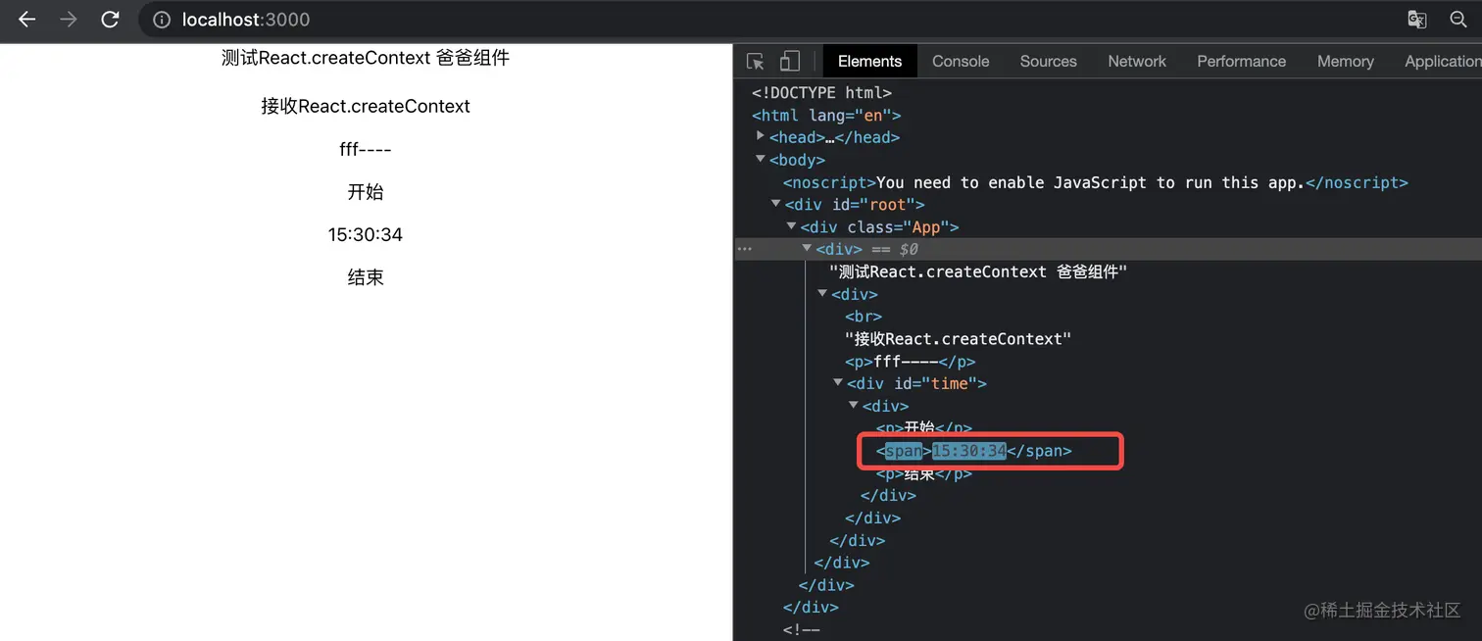Select the comment line beginning with <!--
1482x641 pixels.
tap(802, 629)
